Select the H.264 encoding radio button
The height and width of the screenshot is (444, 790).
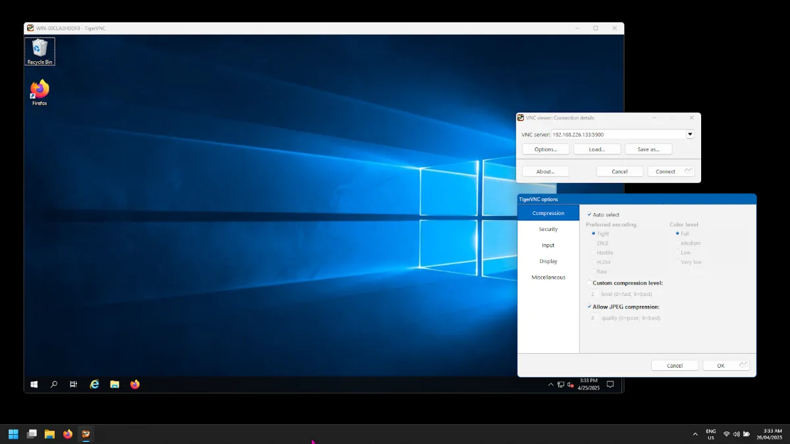[x=593, y=262]
